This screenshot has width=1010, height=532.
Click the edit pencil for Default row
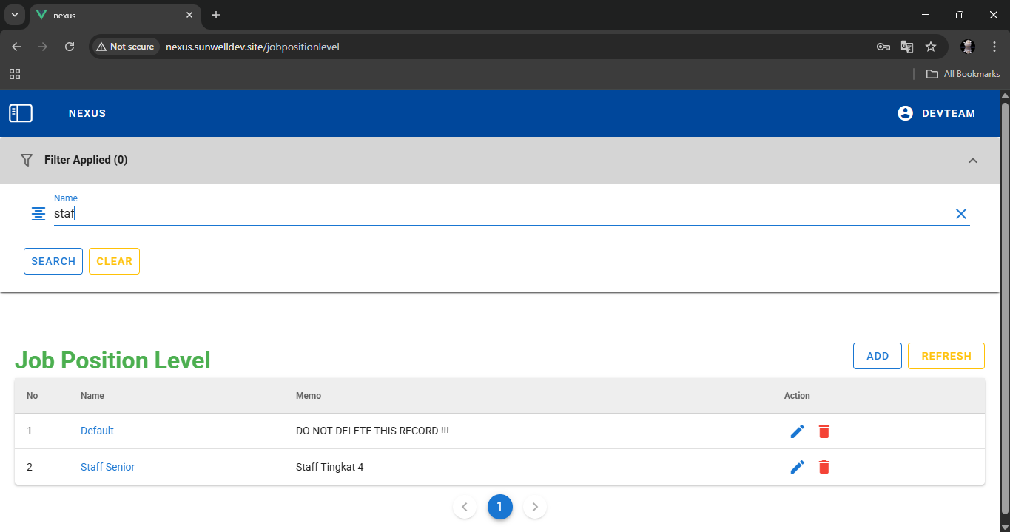[x=797, y=431]
